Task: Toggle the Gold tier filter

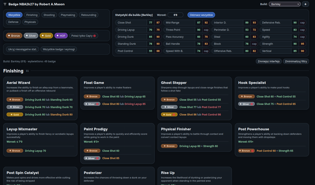Action: 46,36
